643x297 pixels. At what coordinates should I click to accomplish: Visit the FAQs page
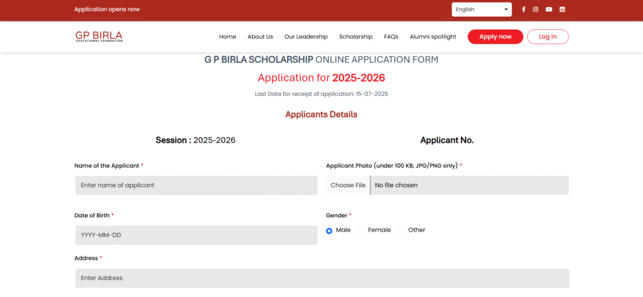coord(391,36)
